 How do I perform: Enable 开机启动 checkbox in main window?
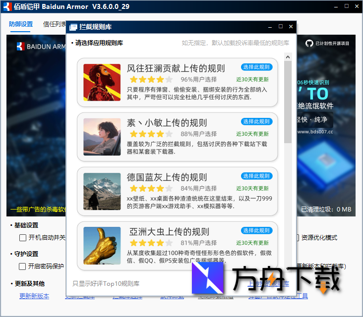tap(23, 238)
